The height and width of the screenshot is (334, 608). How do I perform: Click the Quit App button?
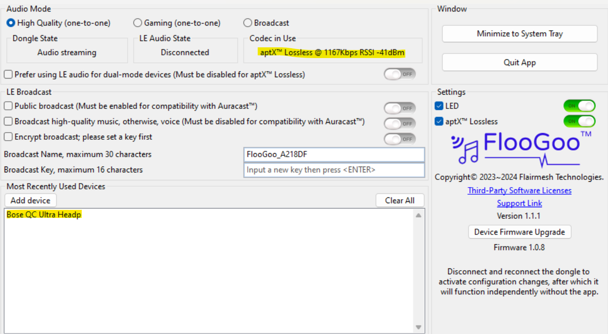[x=519, y=62]
